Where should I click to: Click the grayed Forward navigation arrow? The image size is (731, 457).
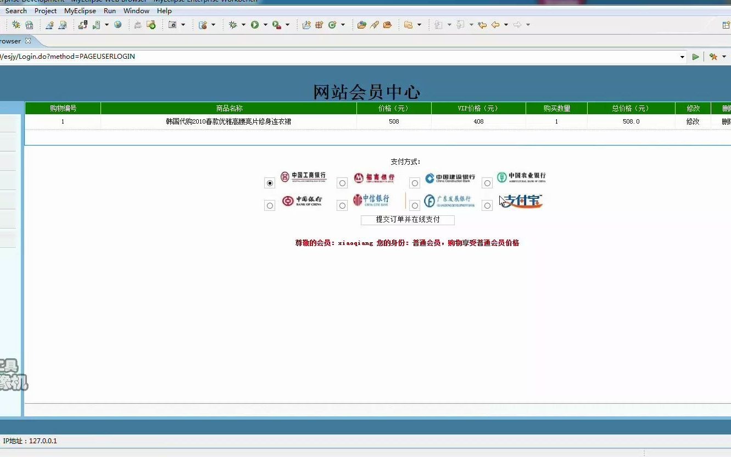coord(517,25)
